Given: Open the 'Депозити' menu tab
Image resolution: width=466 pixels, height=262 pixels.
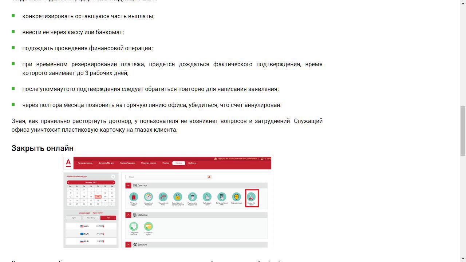Looking at the screenshot, I should 106,163.
